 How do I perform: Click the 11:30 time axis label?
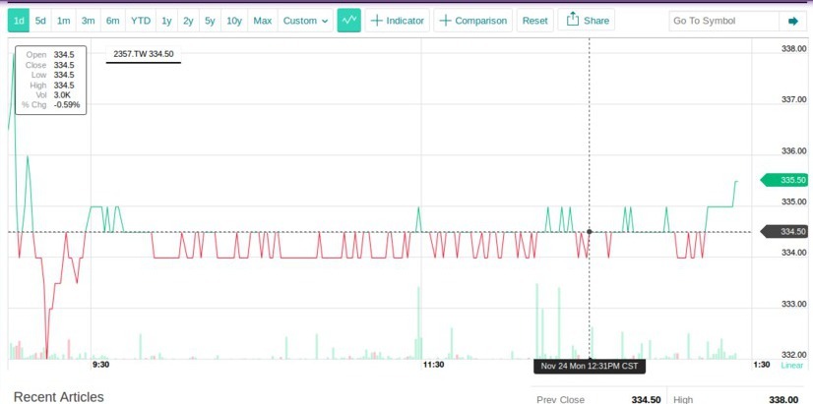tap(433, 365)
